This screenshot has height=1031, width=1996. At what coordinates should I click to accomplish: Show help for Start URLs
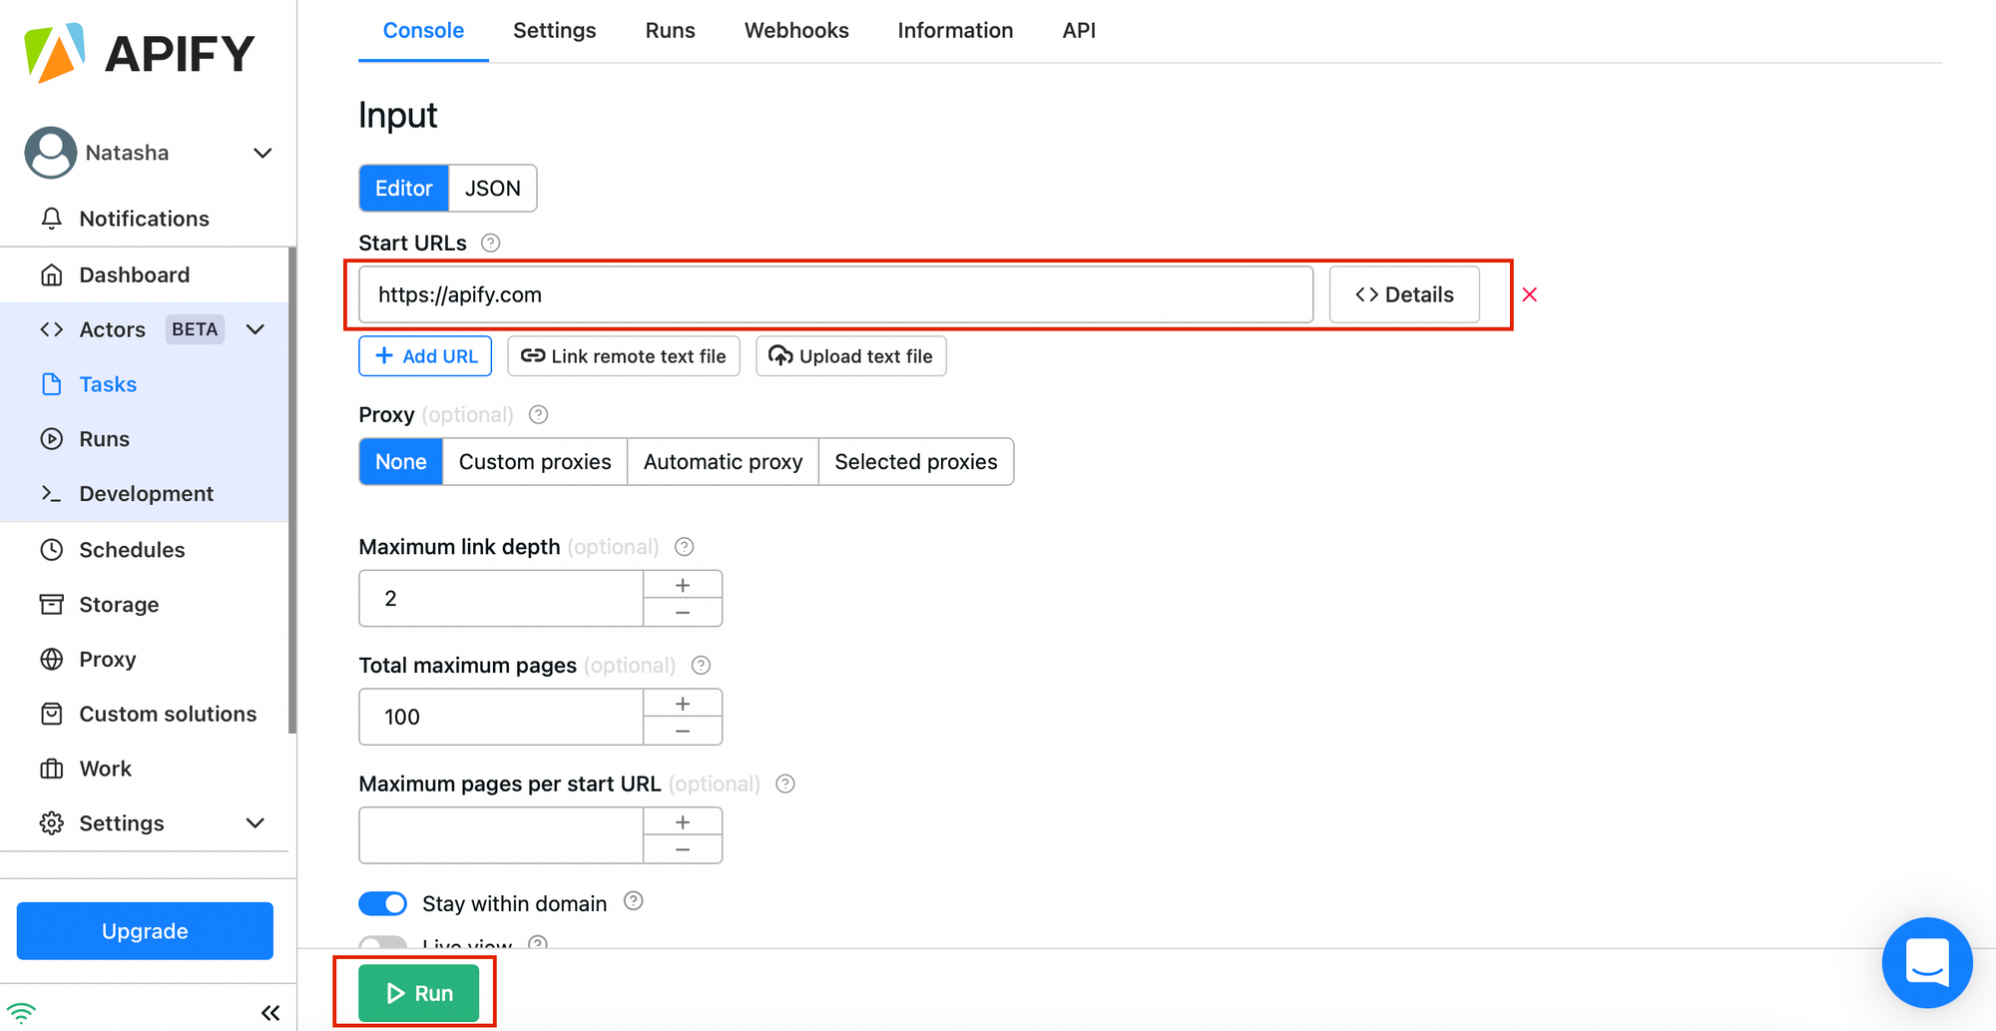tap(490, 243)
